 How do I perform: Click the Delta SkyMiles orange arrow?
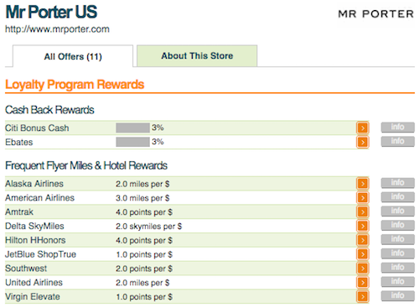tap(363, 226)
